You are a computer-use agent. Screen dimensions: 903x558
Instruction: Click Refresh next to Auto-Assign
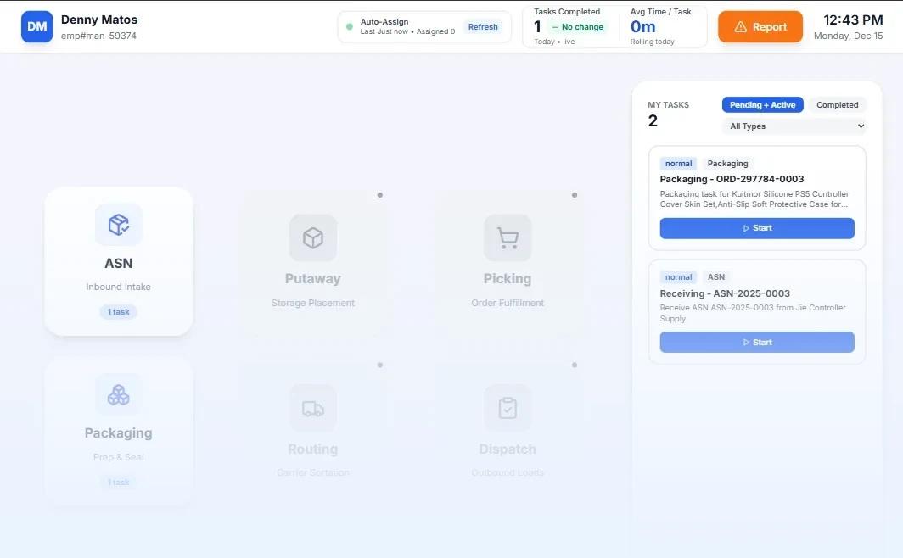[x=483, y=26]
